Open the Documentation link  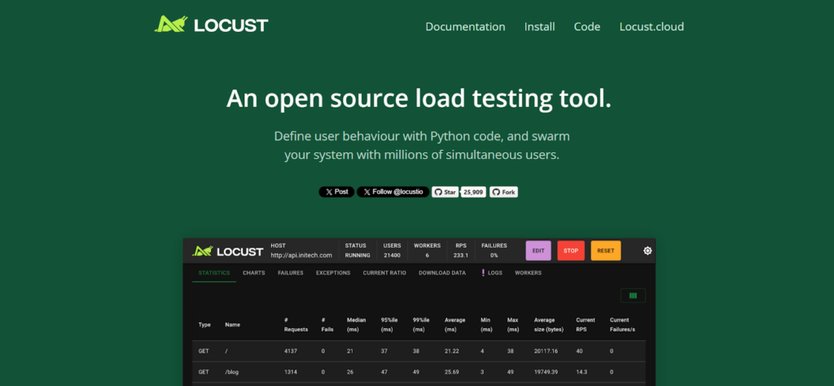pyautogui.click(x=465, y=27)
